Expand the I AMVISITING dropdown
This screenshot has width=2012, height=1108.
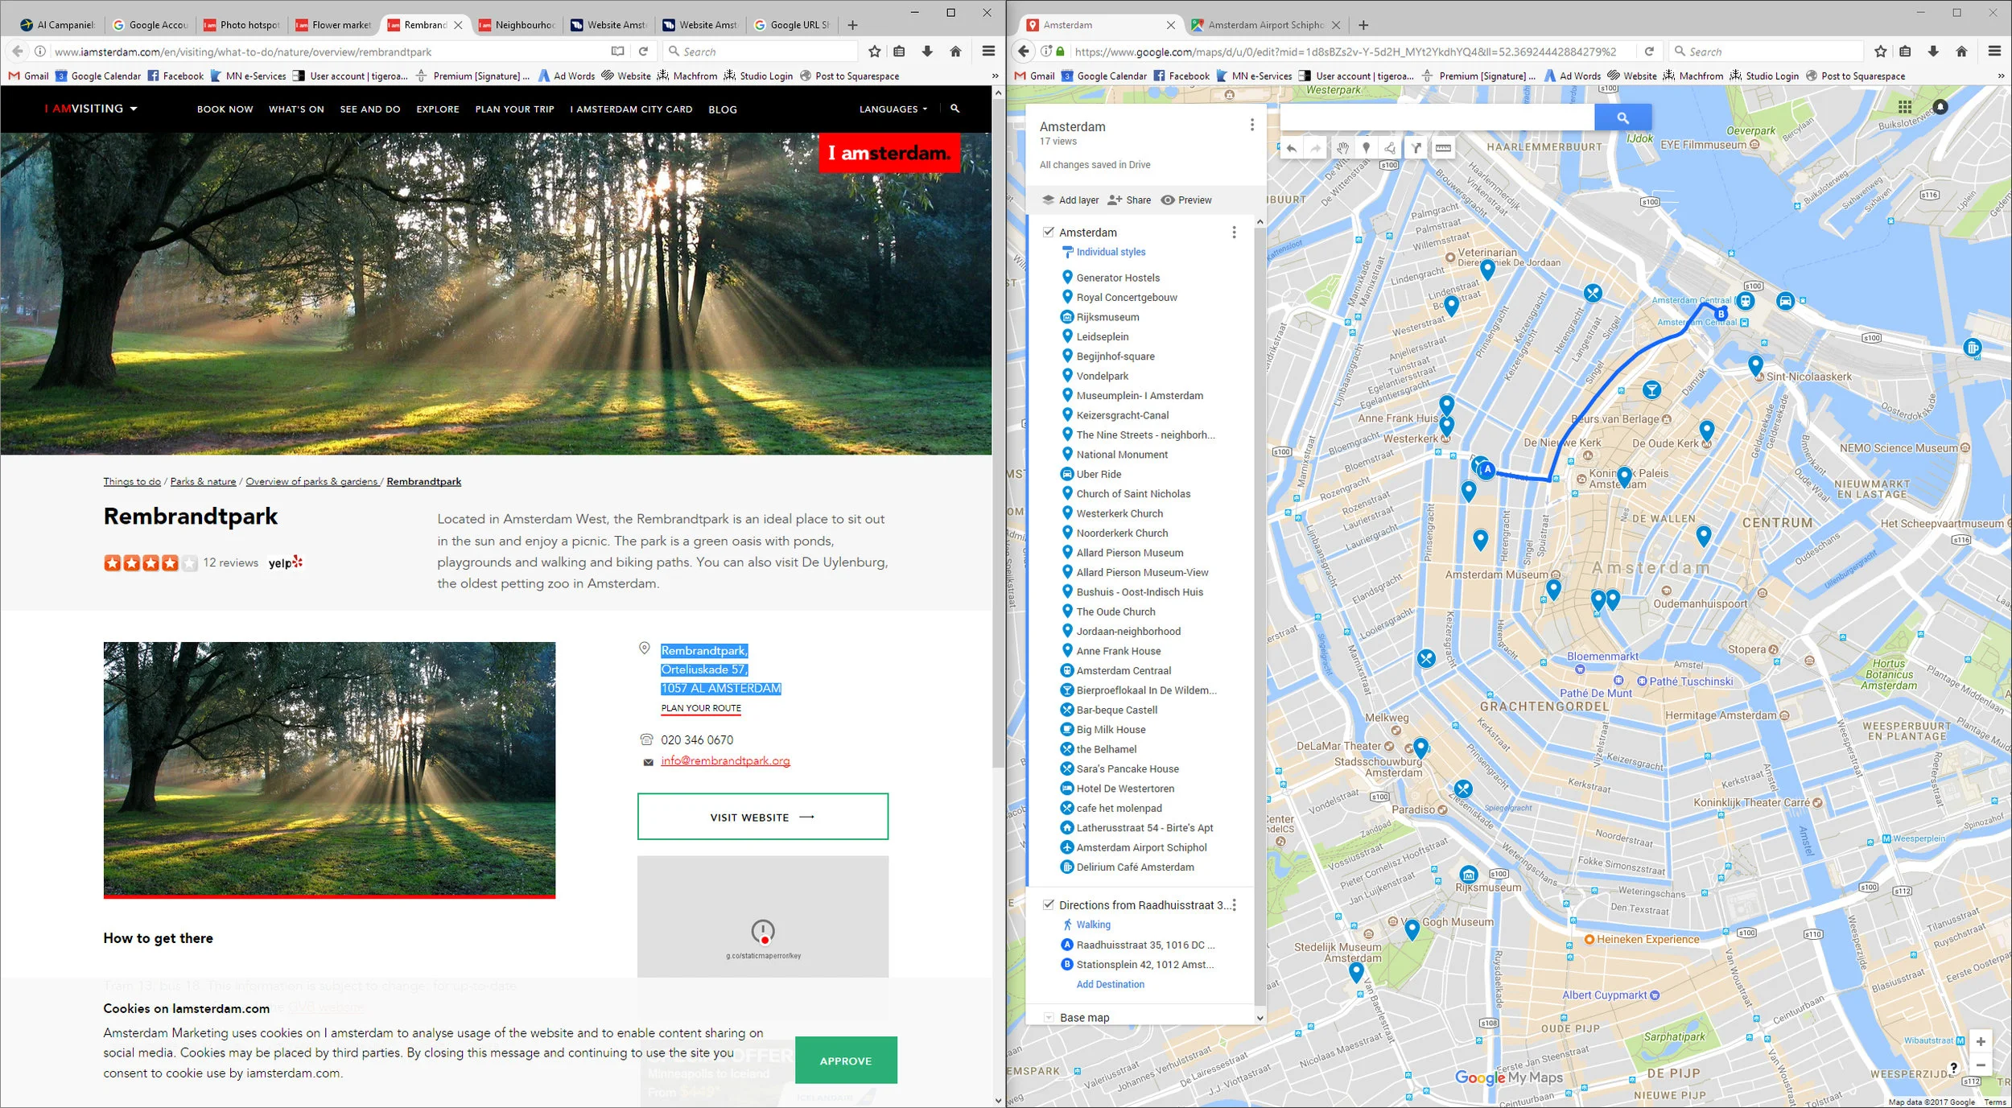(91, 109)
